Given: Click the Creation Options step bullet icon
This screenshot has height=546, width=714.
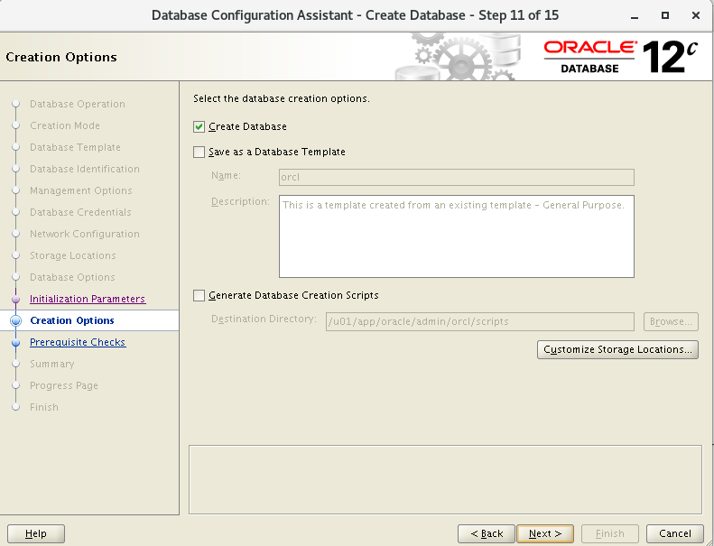Looking at the screenshot, I should [x=16, y=320].
